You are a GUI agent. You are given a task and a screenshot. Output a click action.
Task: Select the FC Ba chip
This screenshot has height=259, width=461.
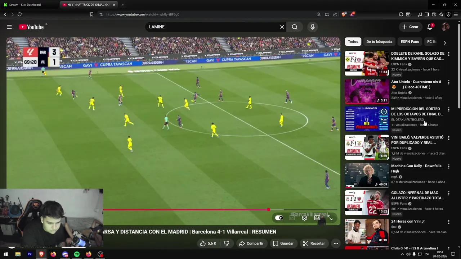[x=432, y=42]
